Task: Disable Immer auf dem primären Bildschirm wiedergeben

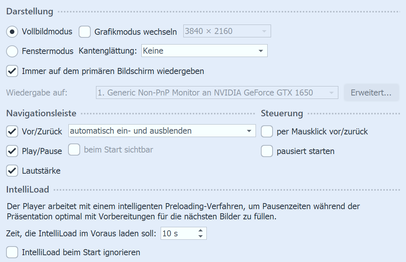Action: [12, 70]
